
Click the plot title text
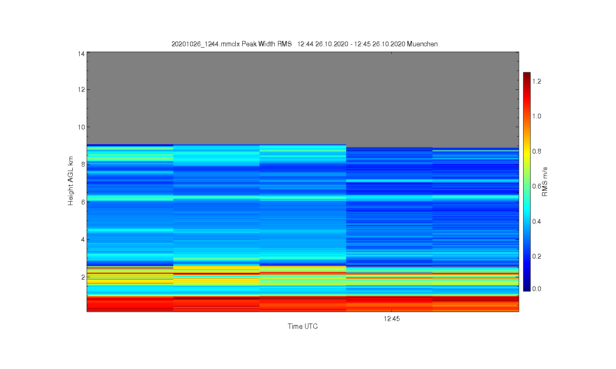coord(304,44)
